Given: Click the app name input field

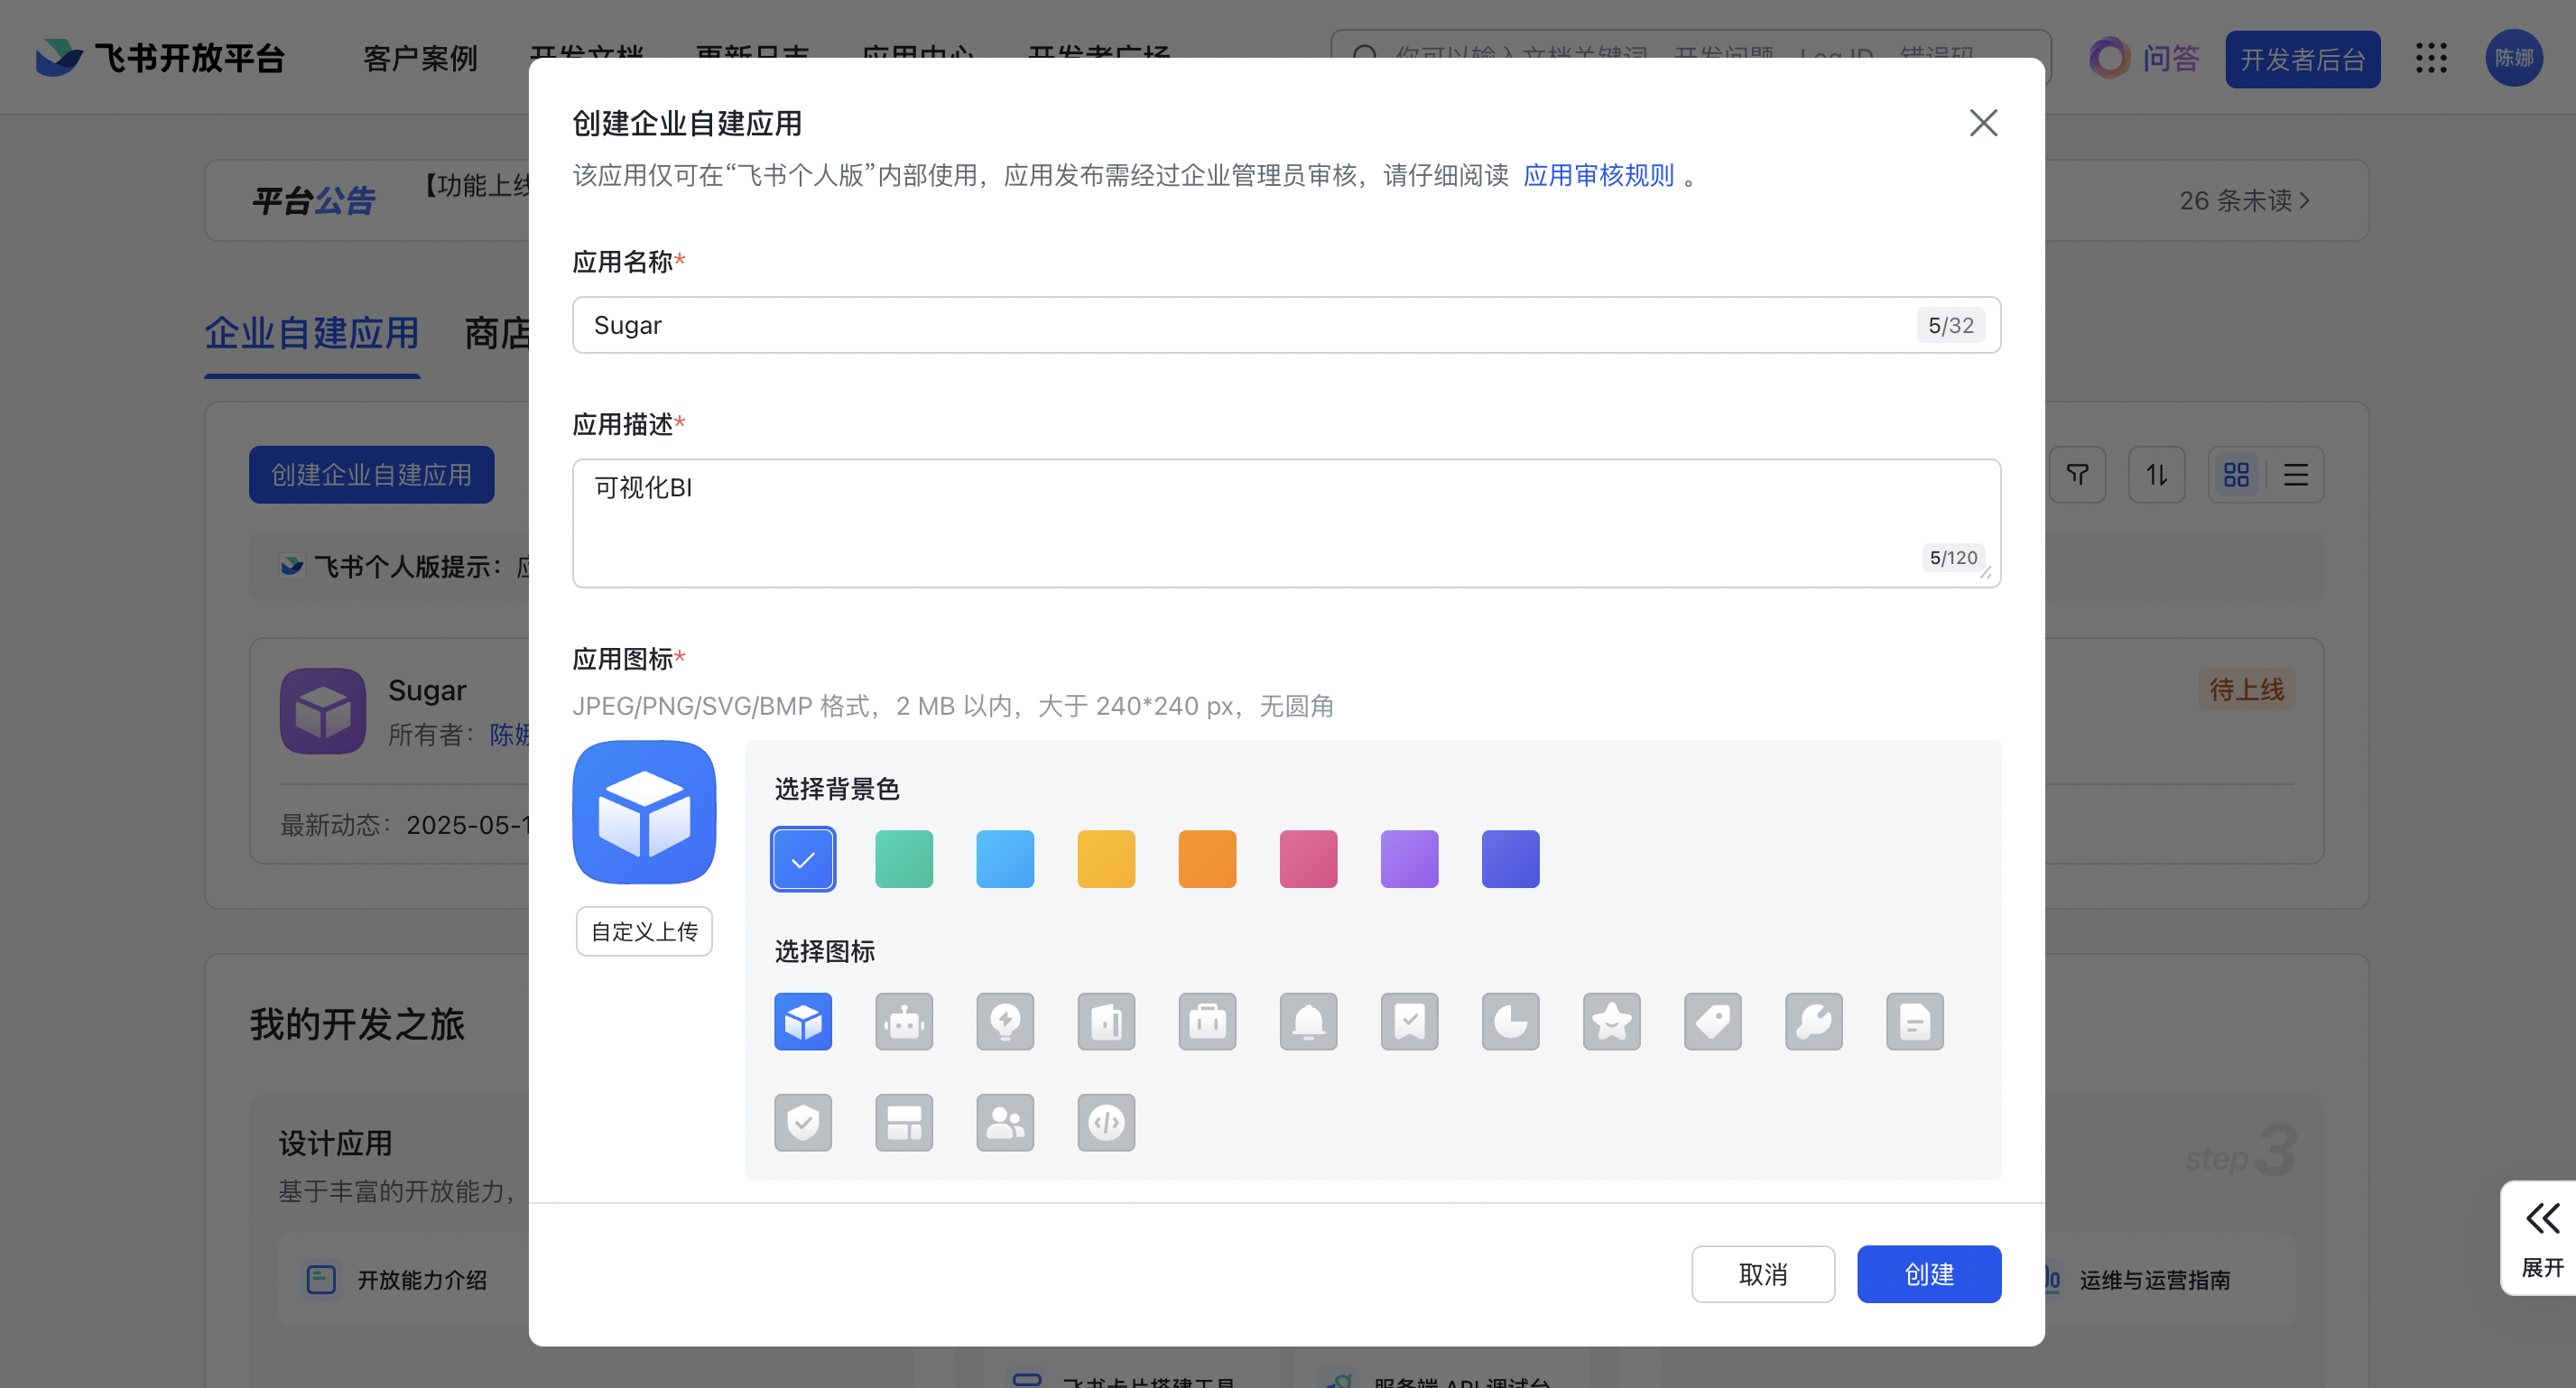Looking at the screenshot, I should tap(1286, 325).
